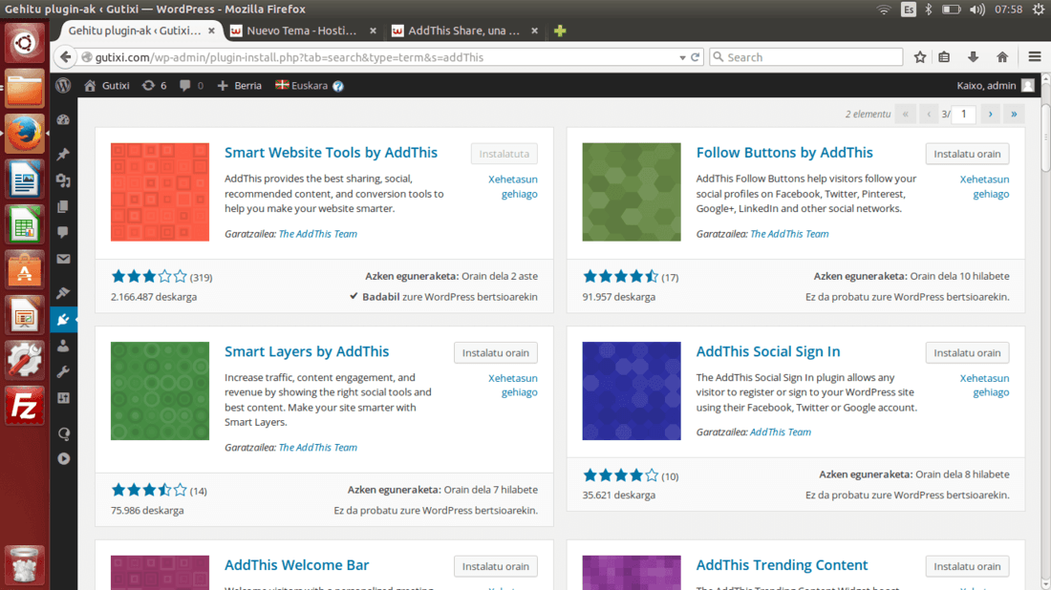Viewport: 1051px width, 590px height.
Task: Click the current page number field
Action: (963, 114)
